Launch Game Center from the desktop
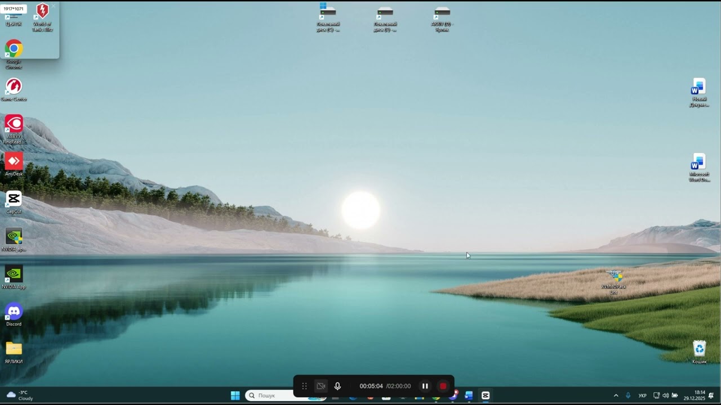 click(x=14, y=89)
